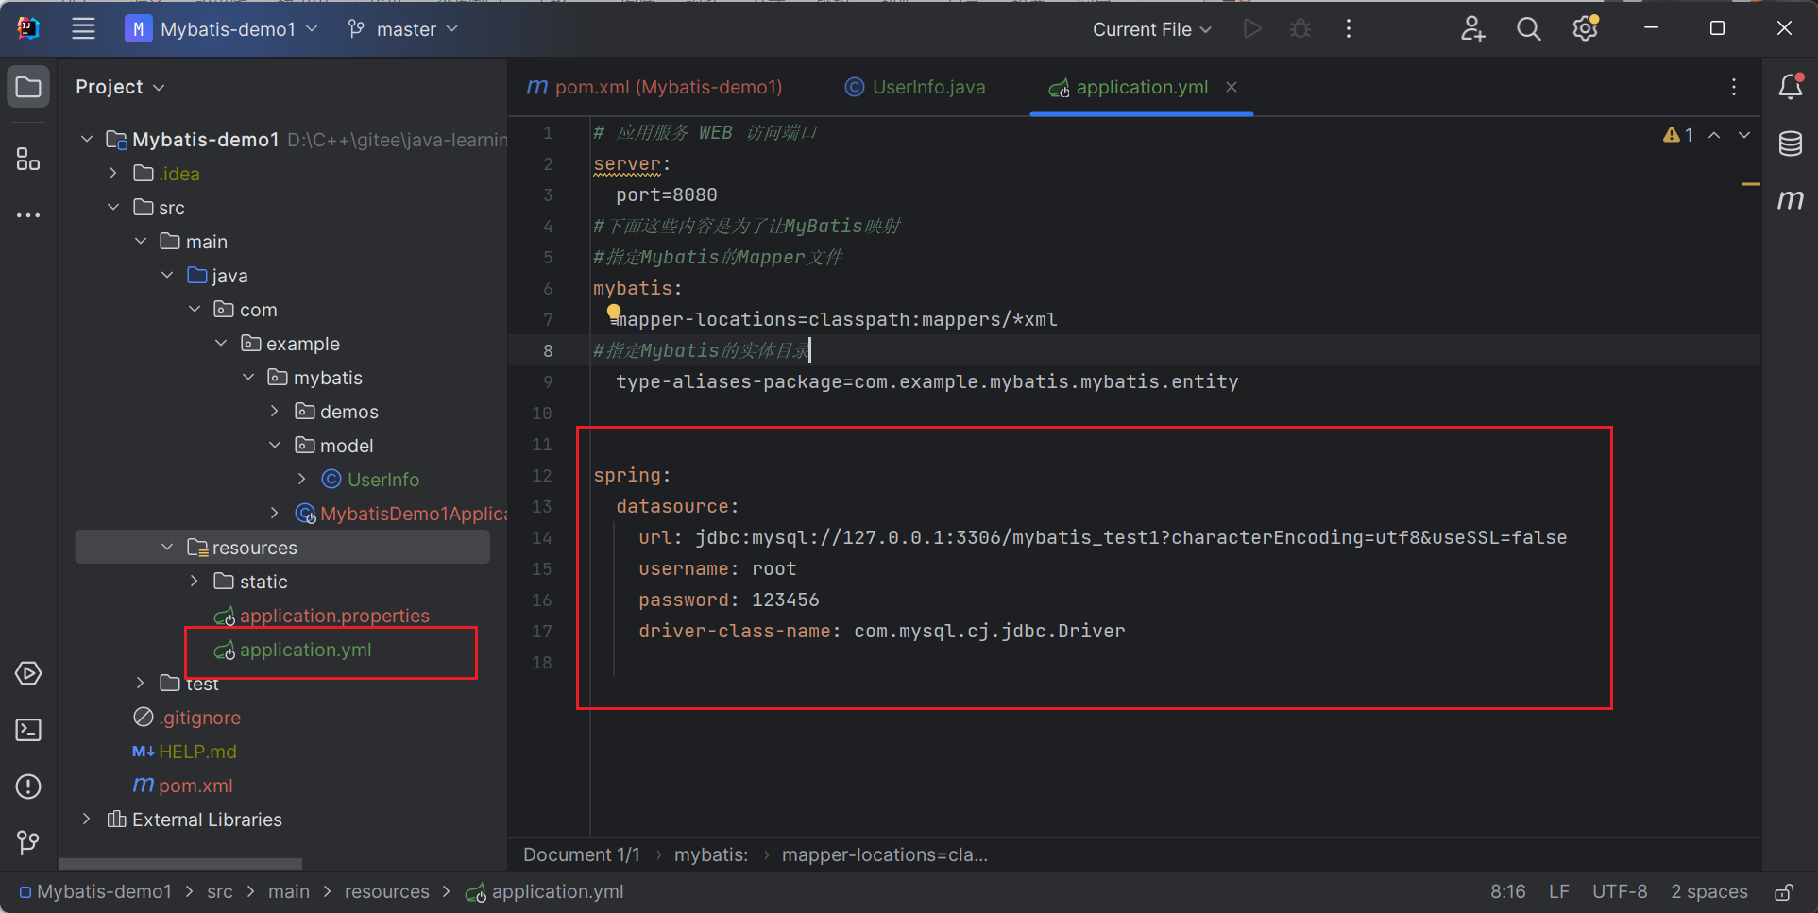This screenshot has width=1818, height=913.
Task: Open the master branch dropdown
Action: pyautogui.click(x=402, y=29)
